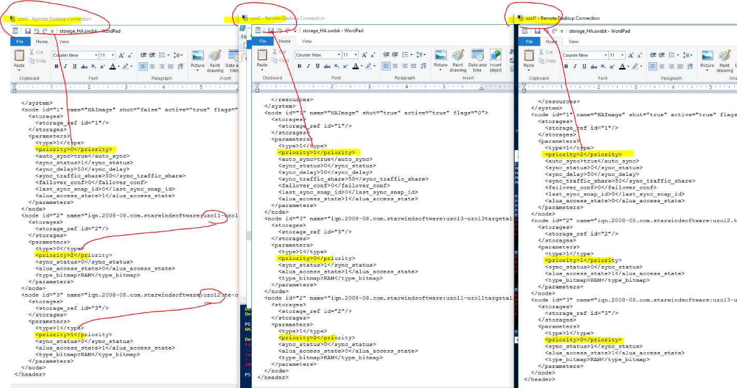
Task: Click Paint drawing icon in uzol2 WordPad
Action: pyautogui.click(x=458, y=56)
